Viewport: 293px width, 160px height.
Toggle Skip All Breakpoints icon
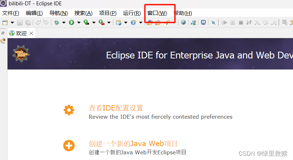[x=213, y=23]
